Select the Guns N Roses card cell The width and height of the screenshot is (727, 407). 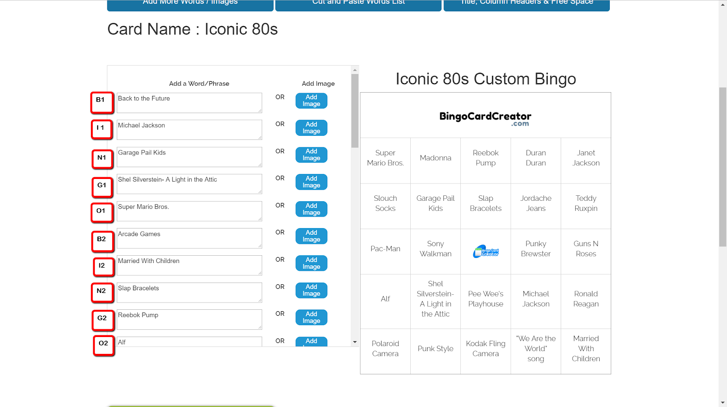pos(586,252)
